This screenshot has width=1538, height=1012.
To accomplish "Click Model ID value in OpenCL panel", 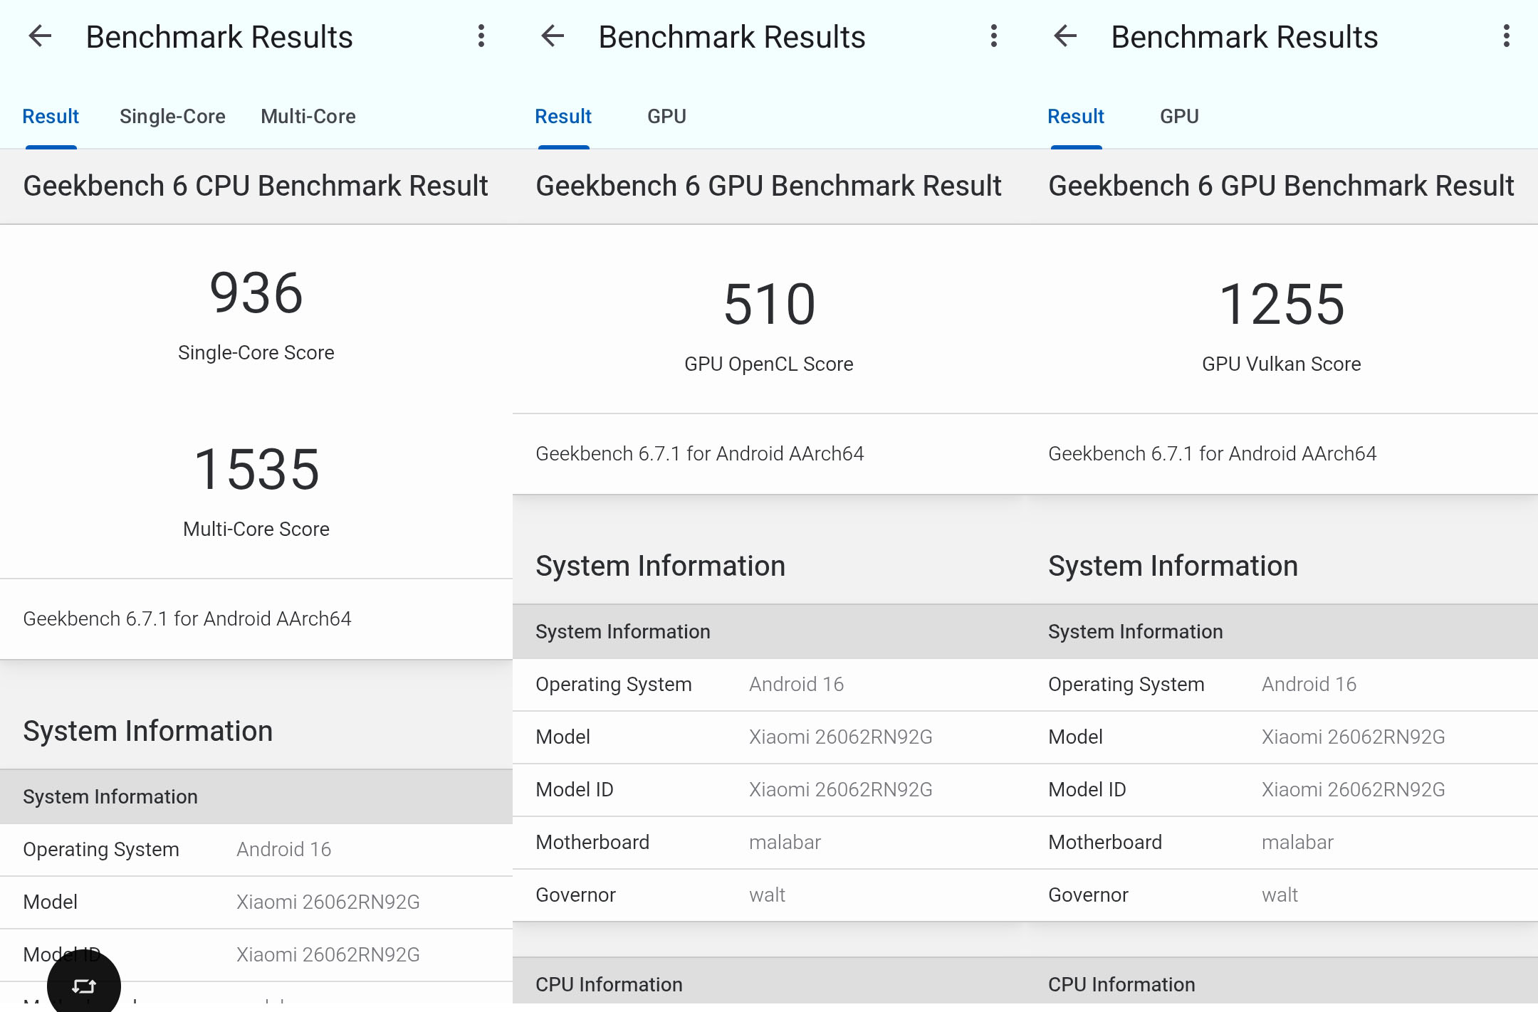I will [841, 789].
